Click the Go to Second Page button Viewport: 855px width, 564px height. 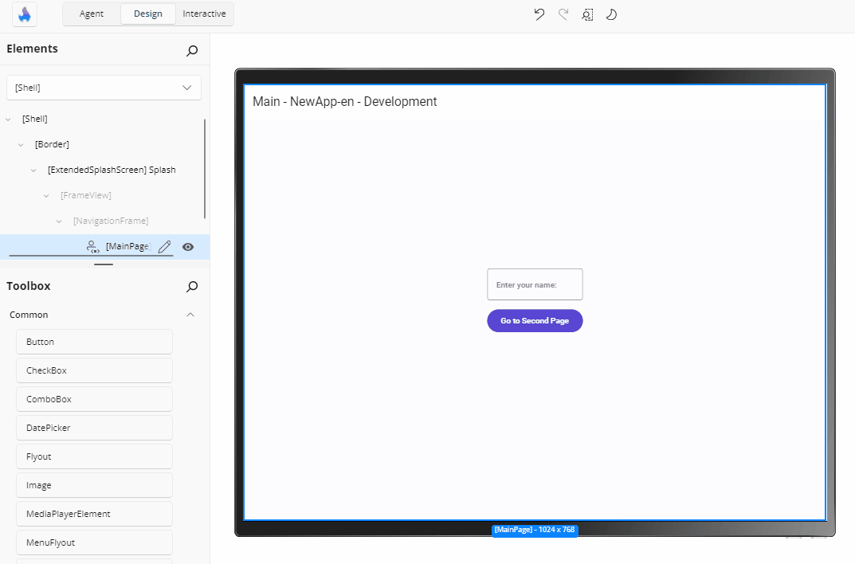click(535, 320)
